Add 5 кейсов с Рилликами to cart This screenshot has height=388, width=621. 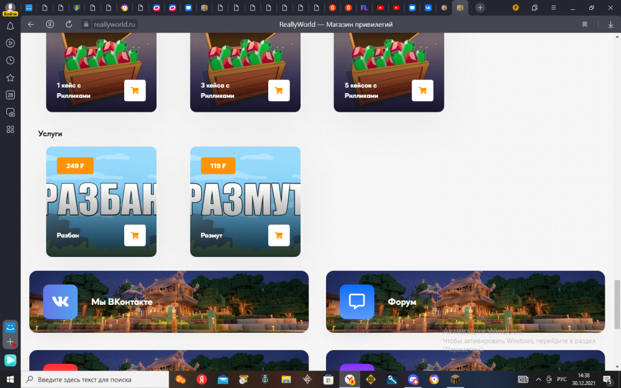click(422, 90)
